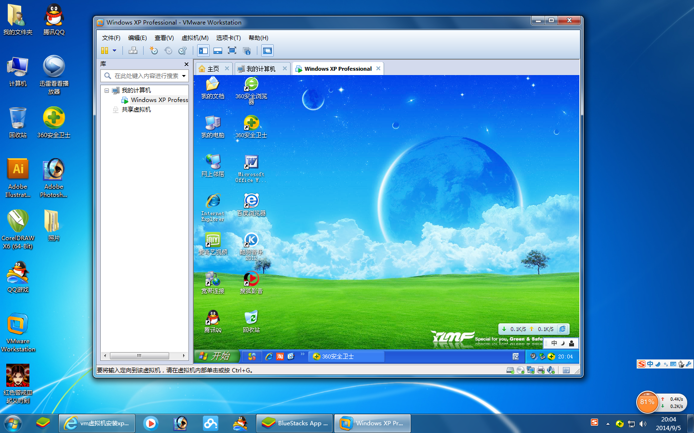Click the VMware suspend (pause) toolbar button

click(105, 51)
